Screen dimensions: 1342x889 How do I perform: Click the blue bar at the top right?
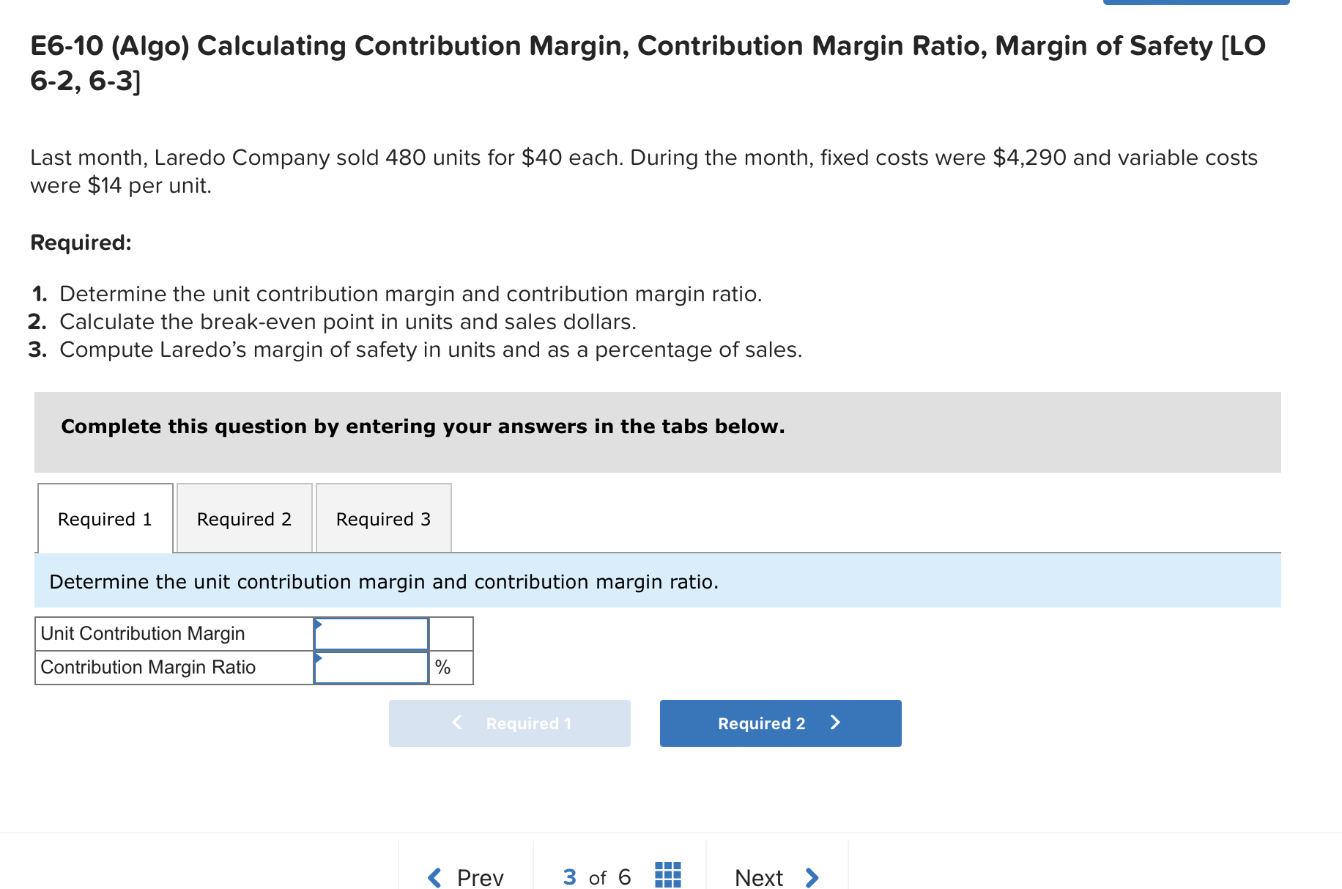pyautogui.click(x=1197, y=3)
